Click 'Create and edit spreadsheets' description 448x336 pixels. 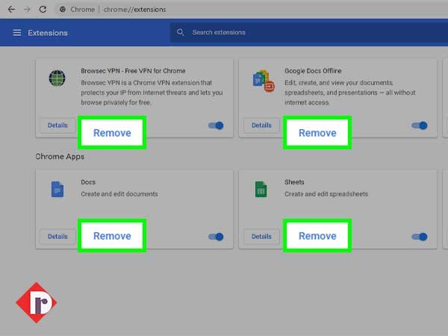326,194
